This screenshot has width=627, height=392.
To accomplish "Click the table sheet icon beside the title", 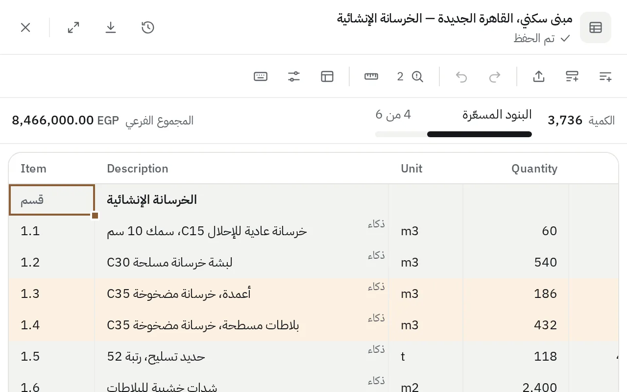I will coord(596,27).
